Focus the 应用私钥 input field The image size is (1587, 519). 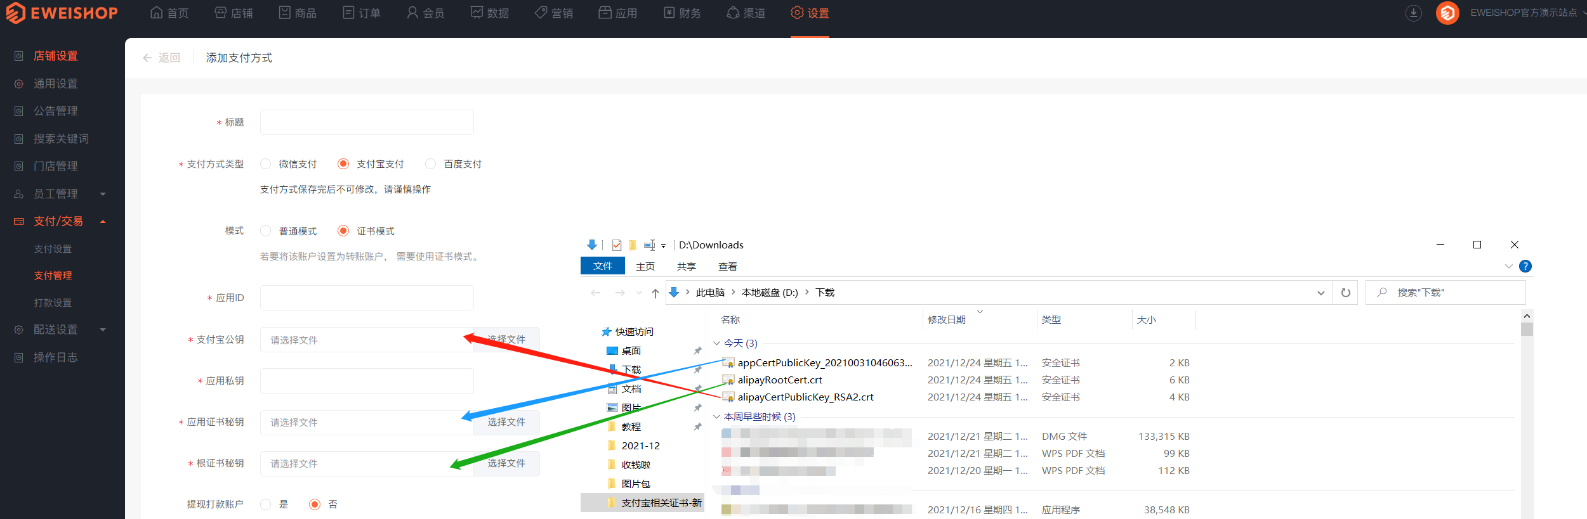click(x=367, y=381)
